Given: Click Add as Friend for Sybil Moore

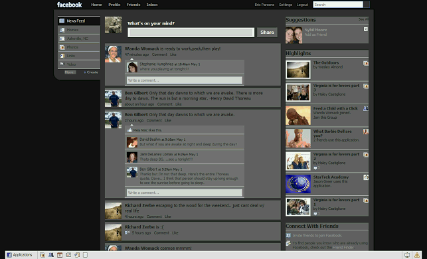Looking at the screenshot, I should pyautogui.click(x=315, y=35).
